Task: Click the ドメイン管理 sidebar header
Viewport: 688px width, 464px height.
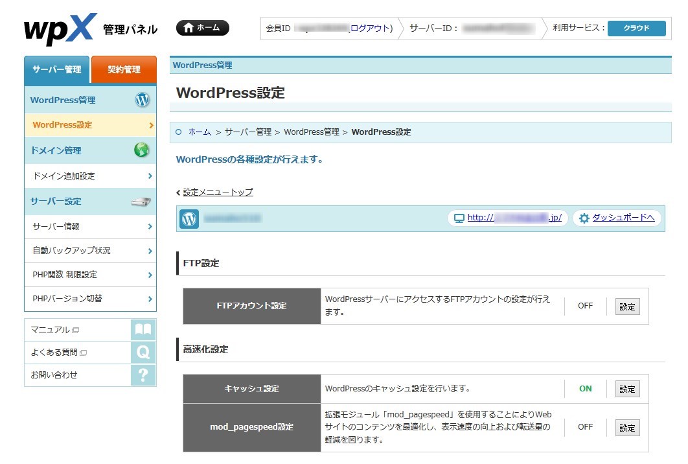Action: (91, 150)
